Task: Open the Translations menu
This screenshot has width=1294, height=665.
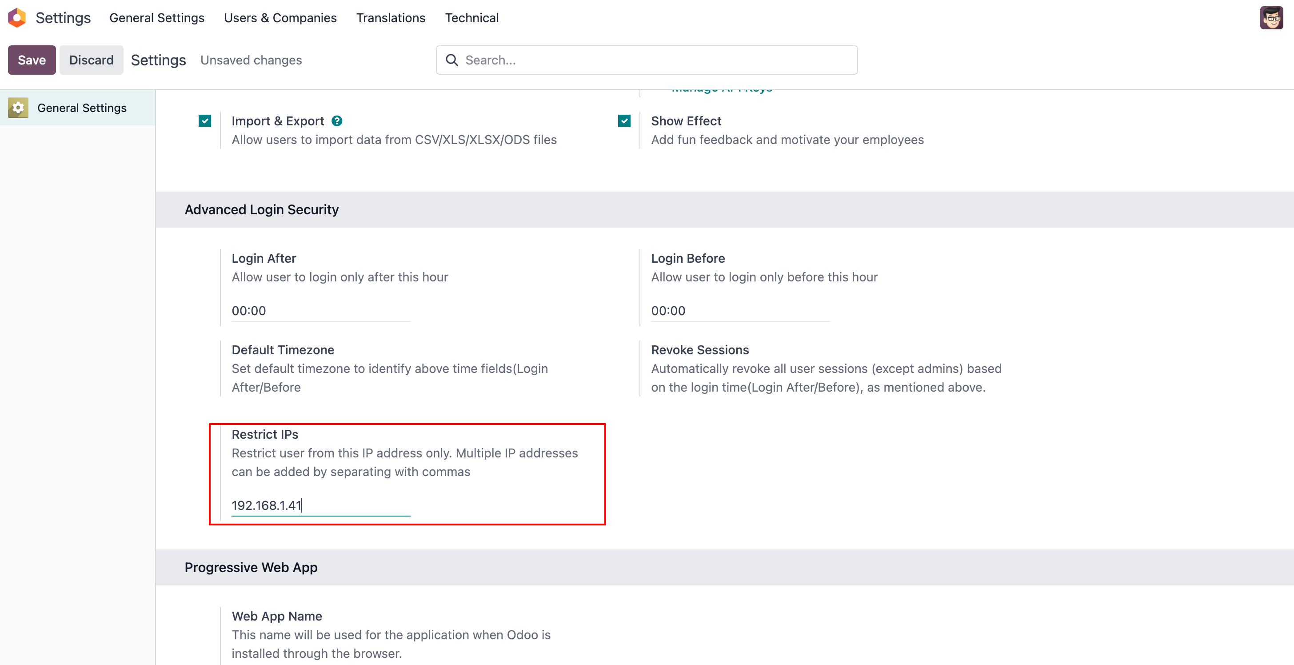Action: click(391, 18)
